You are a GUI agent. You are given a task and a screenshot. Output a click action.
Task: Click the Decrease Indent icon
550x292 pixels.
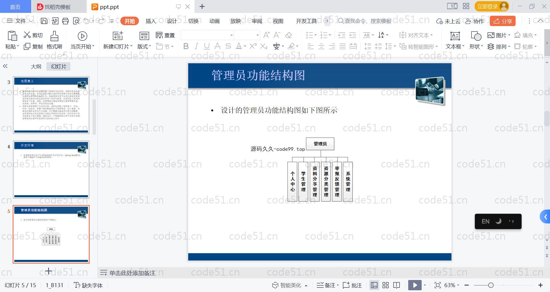click(342, 35)
